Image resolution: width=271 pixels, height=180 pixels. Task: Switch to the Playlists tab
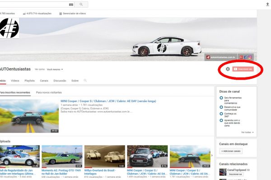(29, 81)
